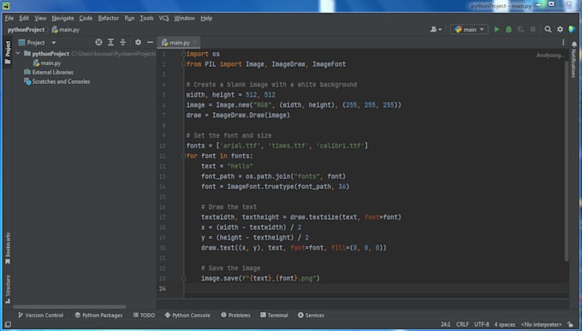Click tool window quick access icon bottom-left
Viewport: 582px width, 331px height.
[x=8, y=325]
